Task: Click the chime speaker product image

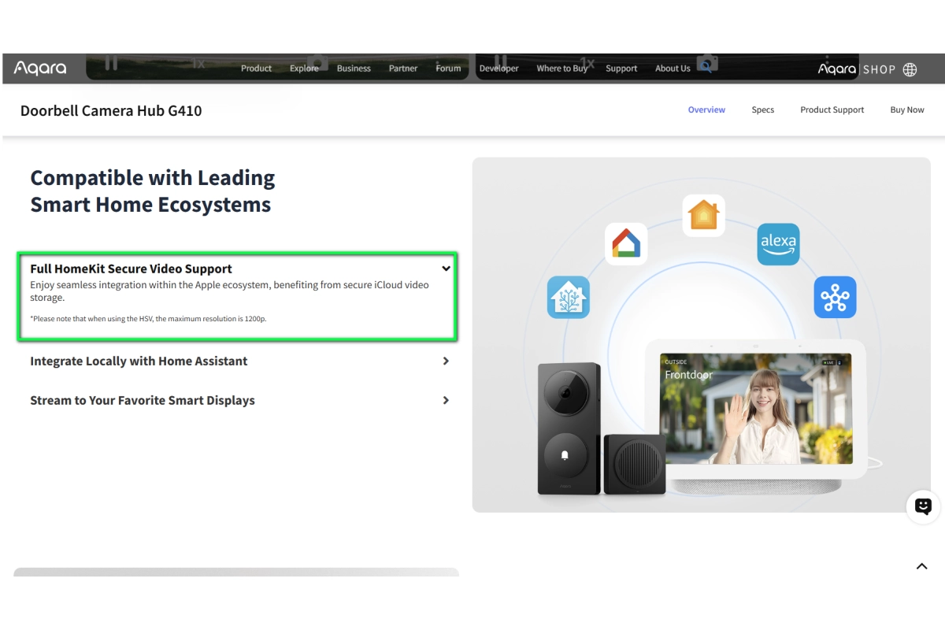Action: [635, 464]
